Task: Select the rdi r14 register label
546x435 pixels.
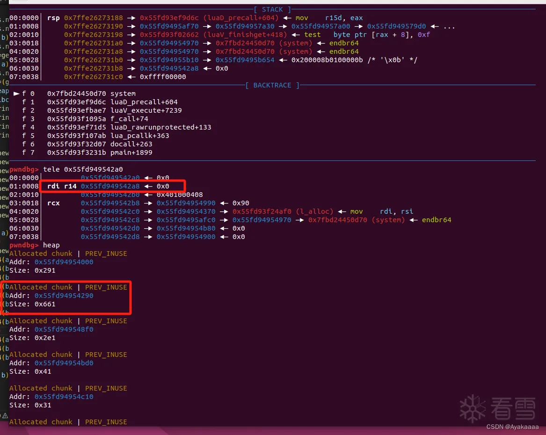Action: [x=62, y=186]
